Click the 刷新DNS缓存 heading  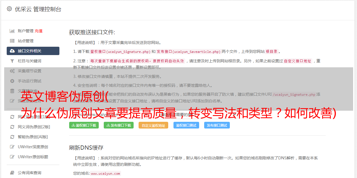point(86,147)
